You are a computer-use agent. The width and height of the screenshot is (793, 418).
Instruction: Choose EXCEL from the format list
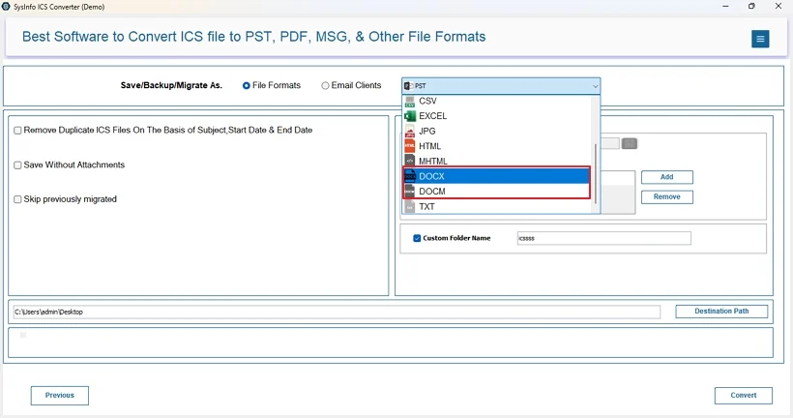point(496,116)
